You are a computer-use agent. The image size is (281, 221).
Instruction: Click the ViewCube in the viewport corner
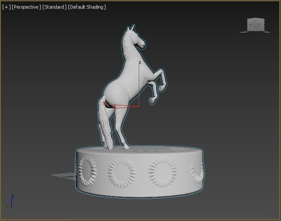point(256,25)
